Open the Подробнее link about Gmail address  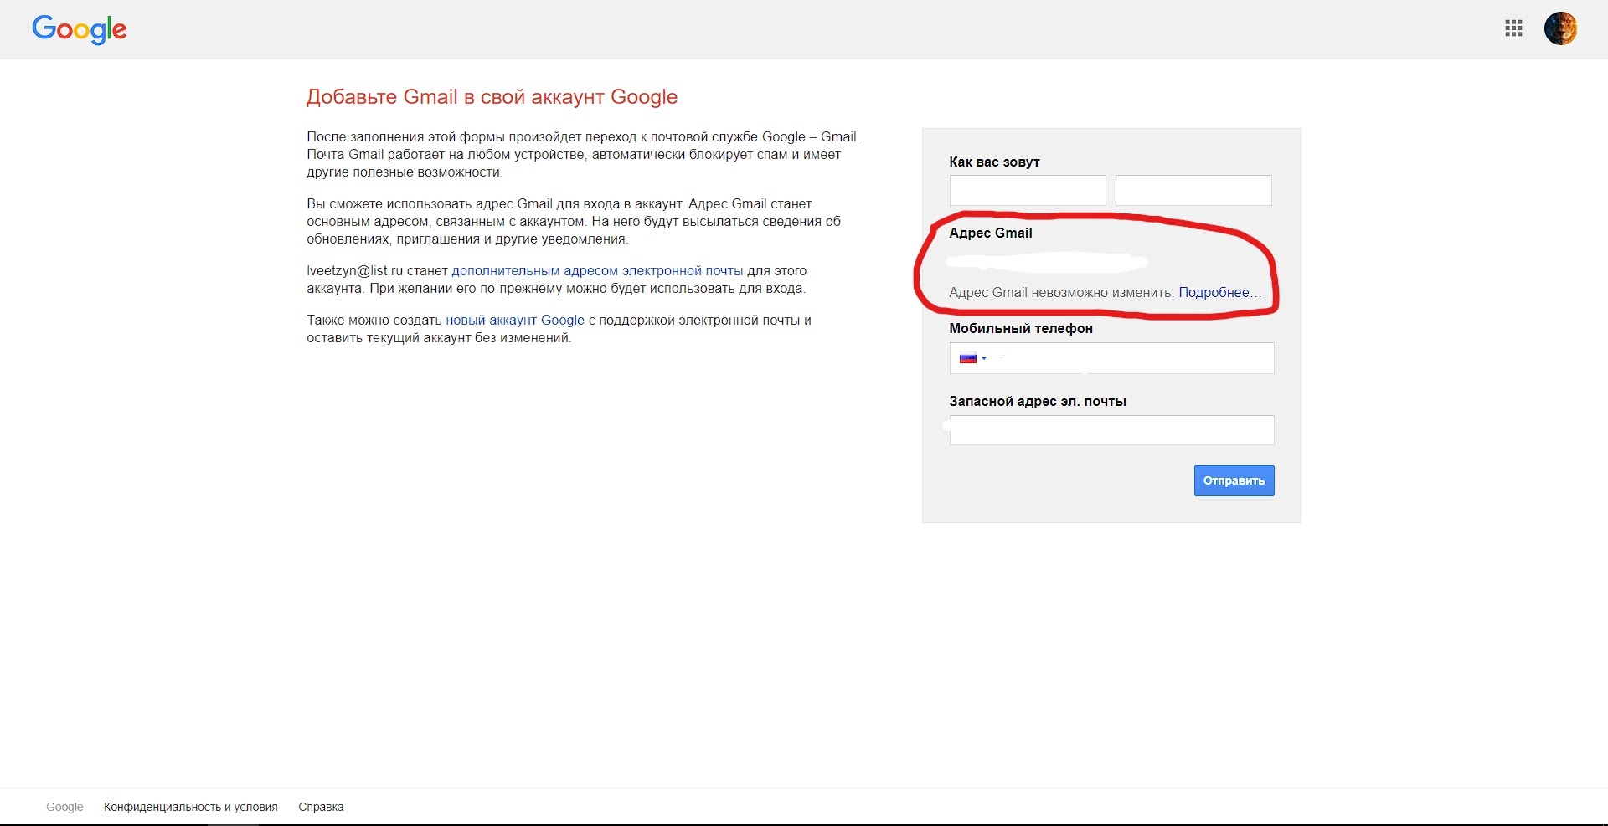(x=1219, y=292)
